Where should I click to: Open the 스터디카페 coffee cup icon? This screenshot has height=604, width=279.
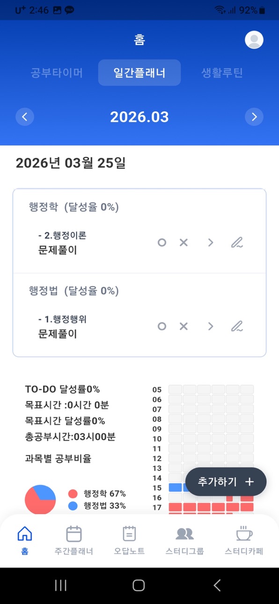click(x=244, y=534)
